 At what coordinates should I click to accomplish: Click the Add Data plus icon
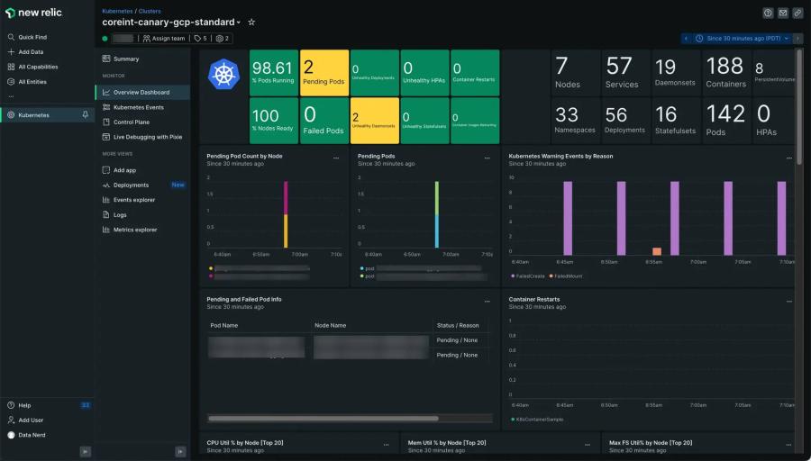tap(11, 51)
